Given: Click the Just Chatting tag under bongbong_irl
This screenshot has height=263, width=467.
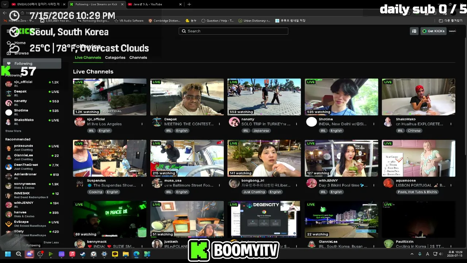Looking at the screenshot, I should coord(254,192).
